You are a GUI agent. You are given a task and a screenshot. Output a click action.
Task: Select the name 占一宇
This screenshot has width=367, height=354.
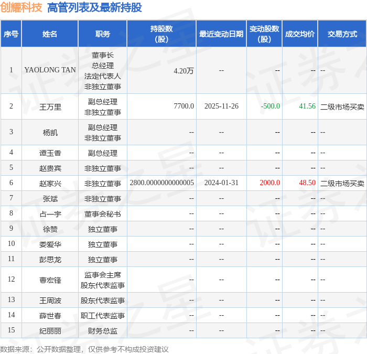point(50,214)
